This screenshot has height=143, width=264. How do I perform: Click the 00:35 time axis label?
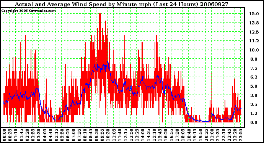coord(10,135)
